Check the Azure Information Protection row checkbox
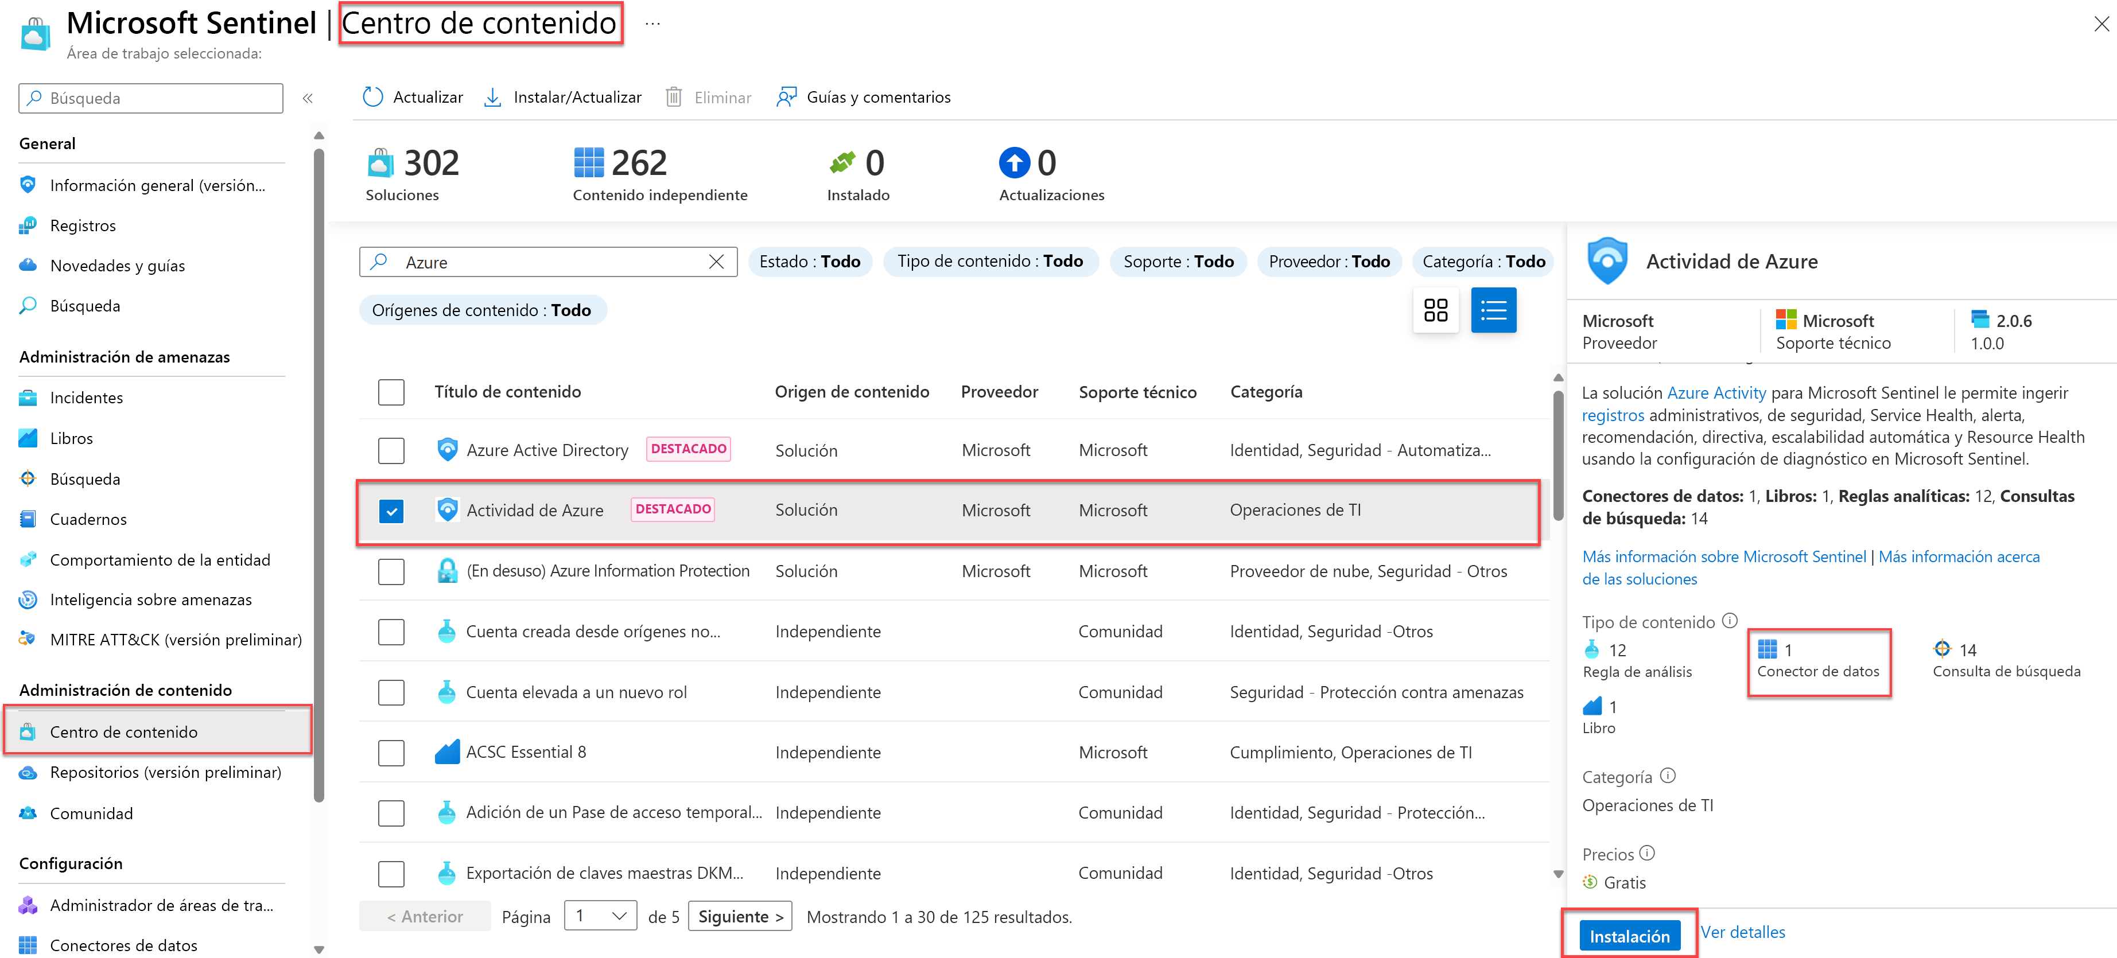Image resolution: width=2117 pixels, height=958 pixels. coord(391,571)
